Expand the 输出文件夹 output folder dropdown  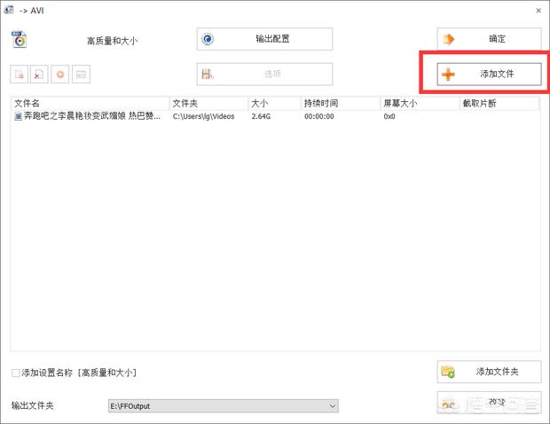tap(333, 406)
